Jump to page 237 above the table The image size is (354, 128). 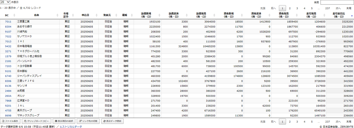coord(327,8)
